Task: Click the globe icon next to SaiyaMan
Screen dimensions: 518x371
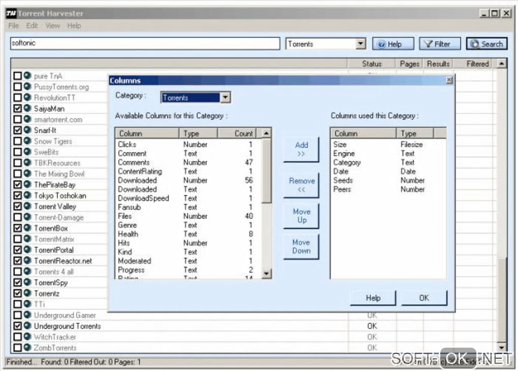Action: [x=27, y=108]
